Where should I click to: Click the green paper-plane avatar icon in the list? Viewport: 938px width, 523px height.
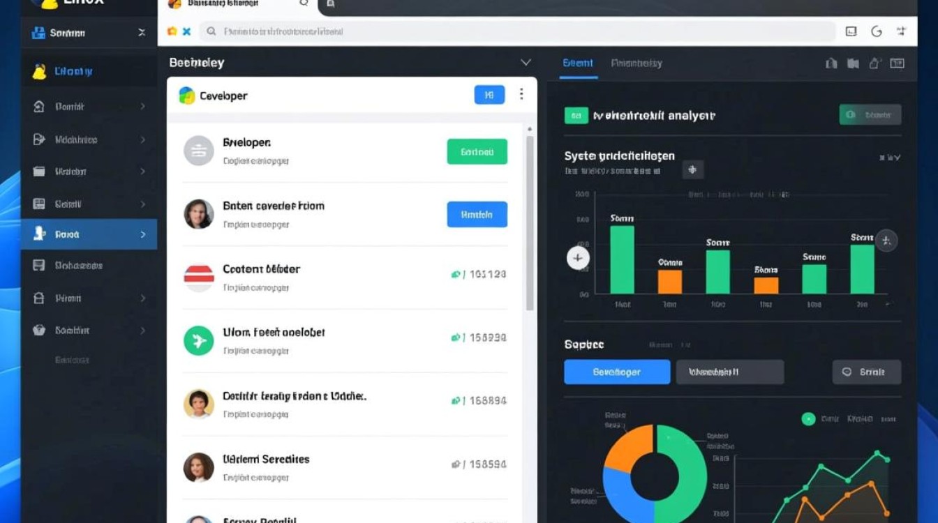click(198, 340)
